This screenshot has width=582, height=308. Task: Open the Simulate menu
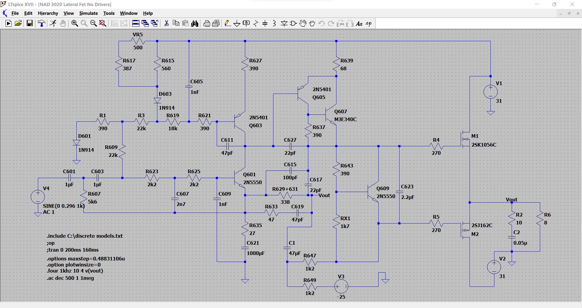click(89, 13)
